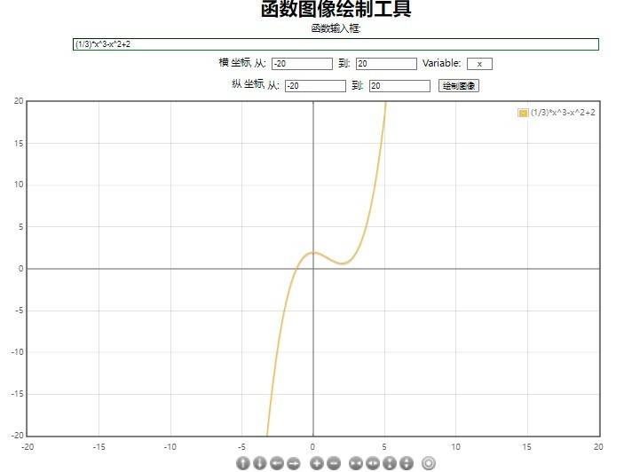Screen dimensions: 624x472
Task: Zoom in using the plus icon
Action: pyautogui.click(x=317, y=463)
